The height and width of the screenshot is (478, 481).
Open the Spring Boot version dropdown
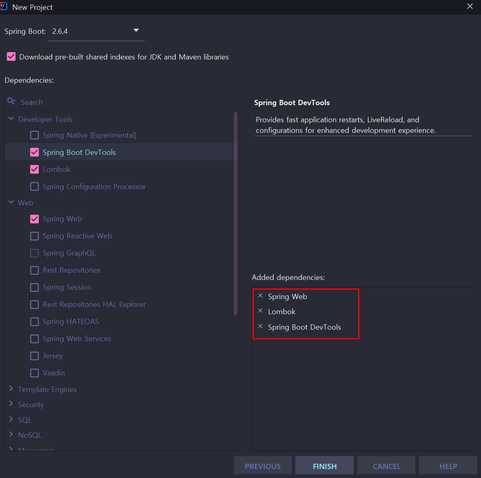(x=96, y=31)
